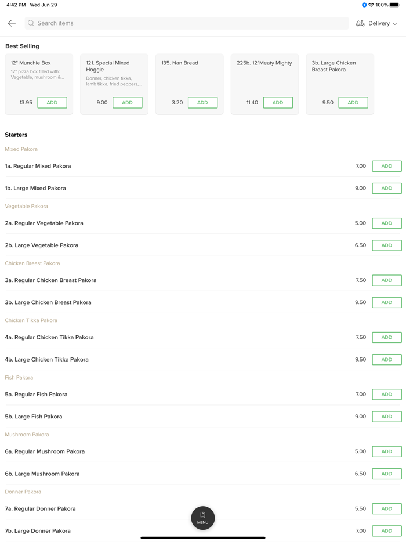
Task: Tap the back arrow icon
Action: pyautogui.click(x=12, y=23)
